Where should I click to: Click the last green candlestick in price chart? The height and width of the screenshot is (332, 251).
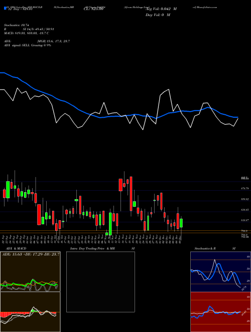point(181,223)
